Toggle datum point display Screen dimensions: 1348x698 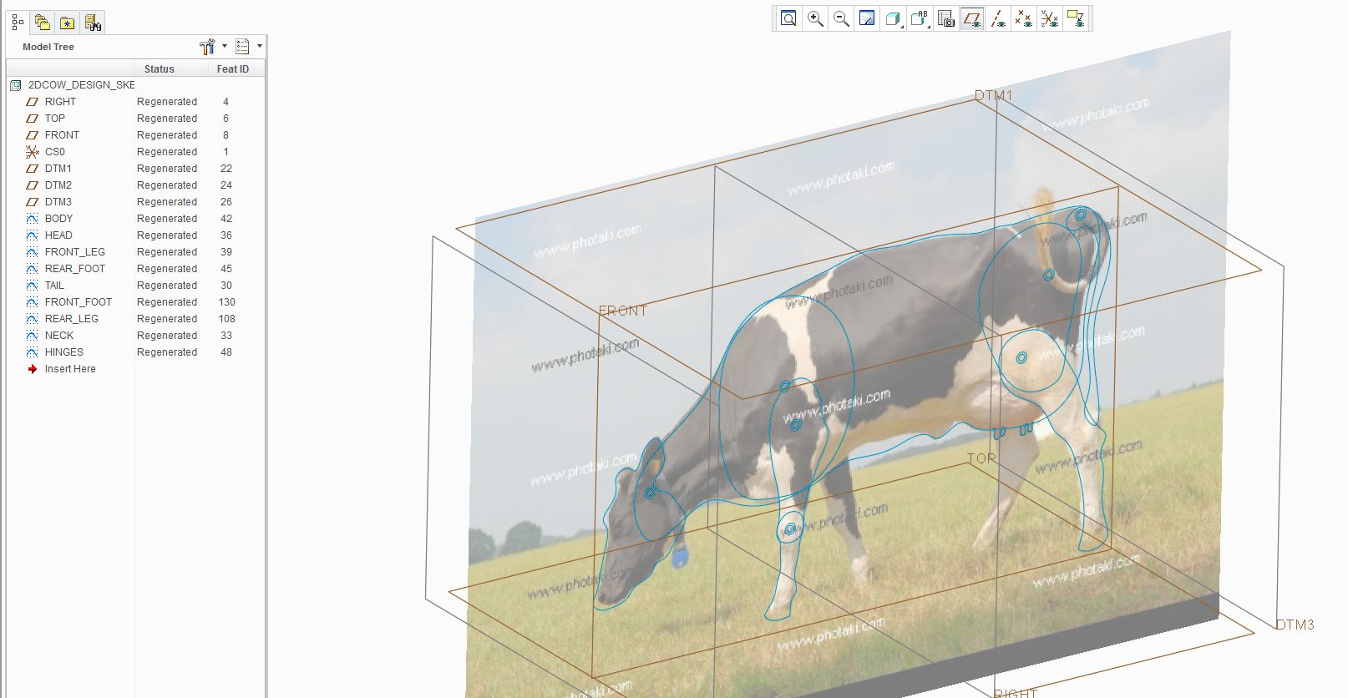(x=1024, y=19)
